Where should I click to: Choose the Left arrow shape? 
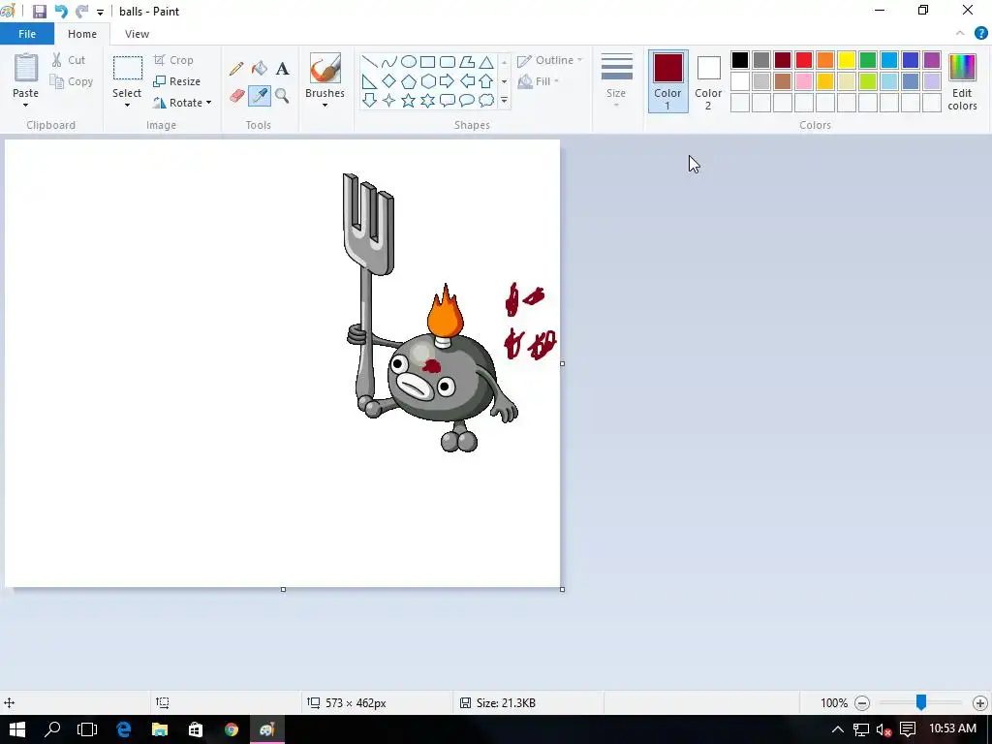click(x=467, y=81)
